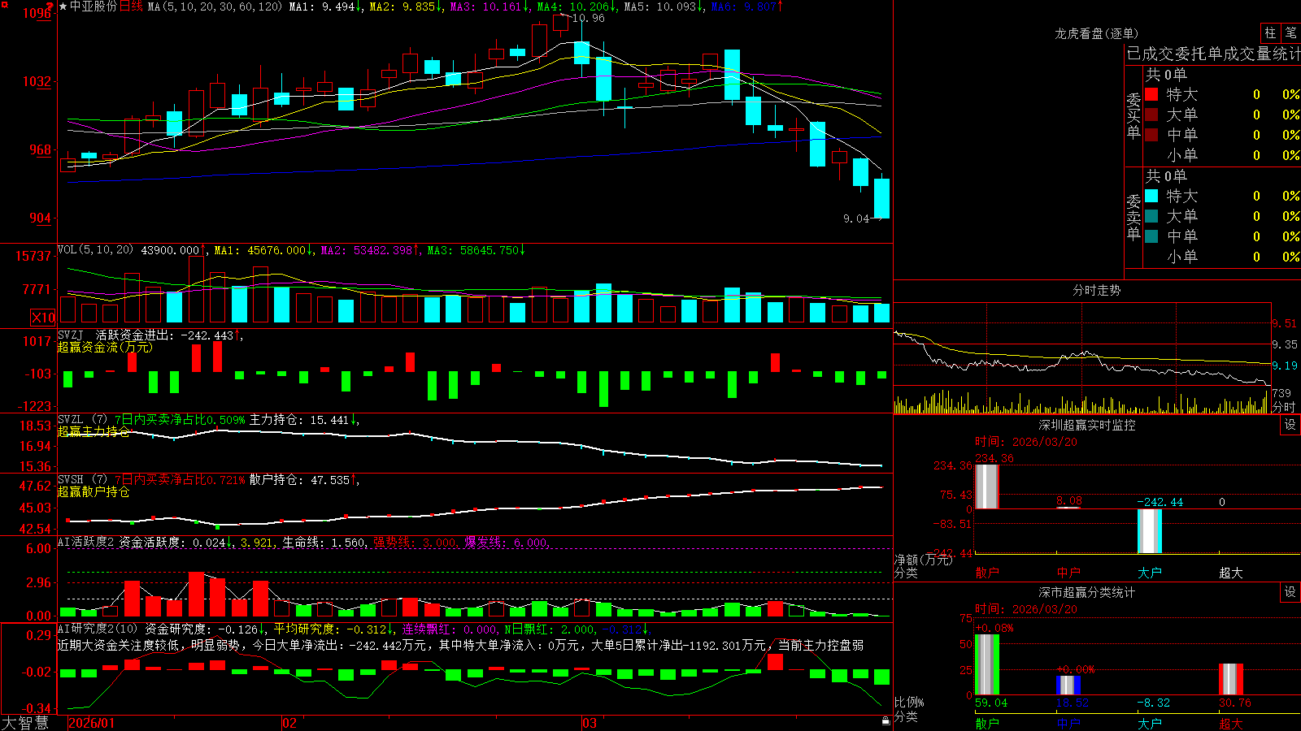Click the 龙虎看盘(逐单) panel title
The image size is (1301, 731).
pyautogui.click(x=1096, y=33)
